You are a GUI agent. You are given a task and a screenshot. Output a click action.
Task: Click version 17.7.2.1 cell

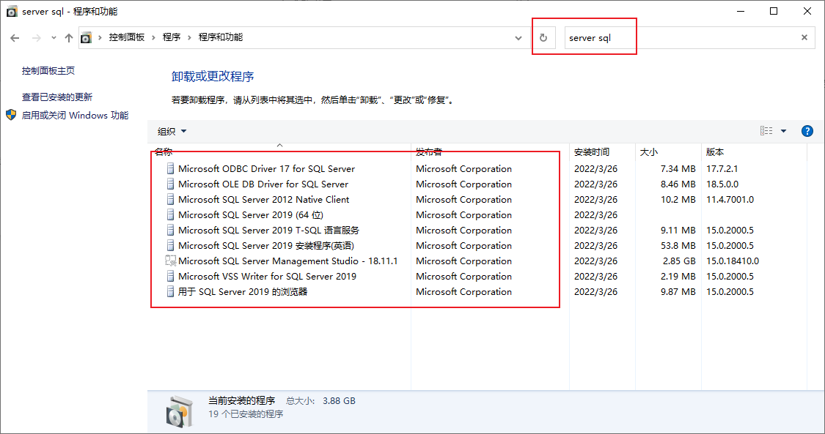722,169
